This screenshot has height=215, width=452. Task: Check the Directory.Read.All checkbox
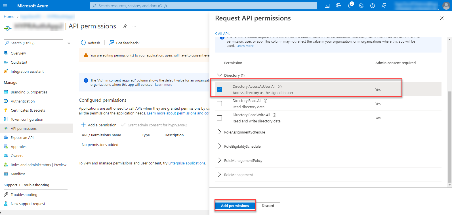219,104
